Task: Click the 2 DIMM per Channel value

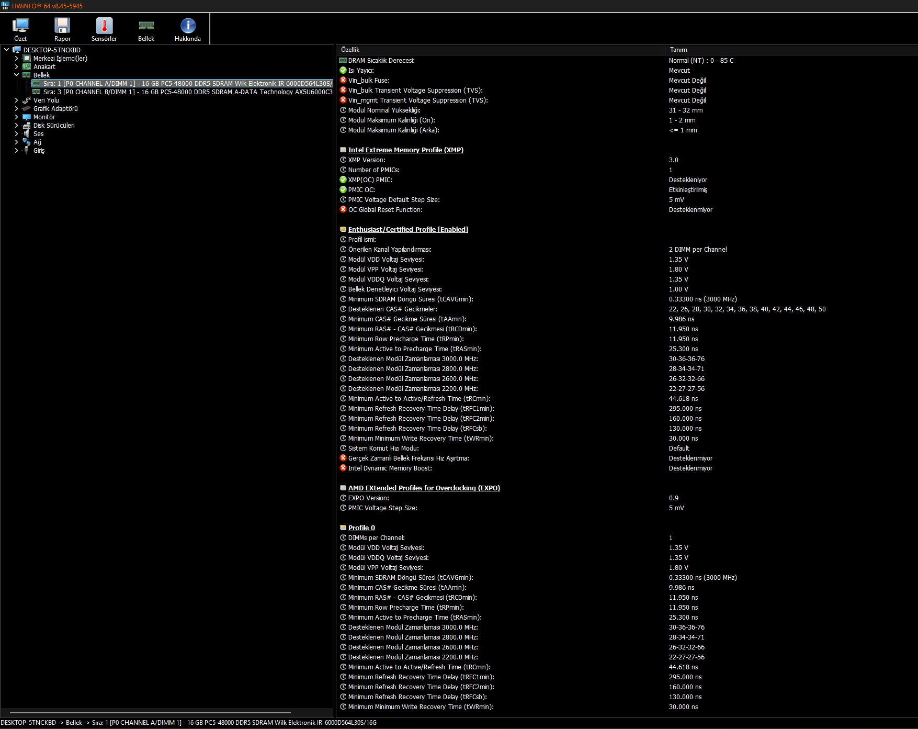Action: (x=698, y=249)
